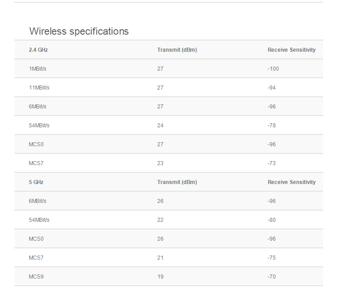Screen dimensions: 338x301
Task: Select the 1MBit/s row label
Action: 37,69
